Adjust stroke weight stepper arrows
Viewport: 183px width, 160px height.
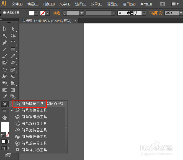coord(65,13)
